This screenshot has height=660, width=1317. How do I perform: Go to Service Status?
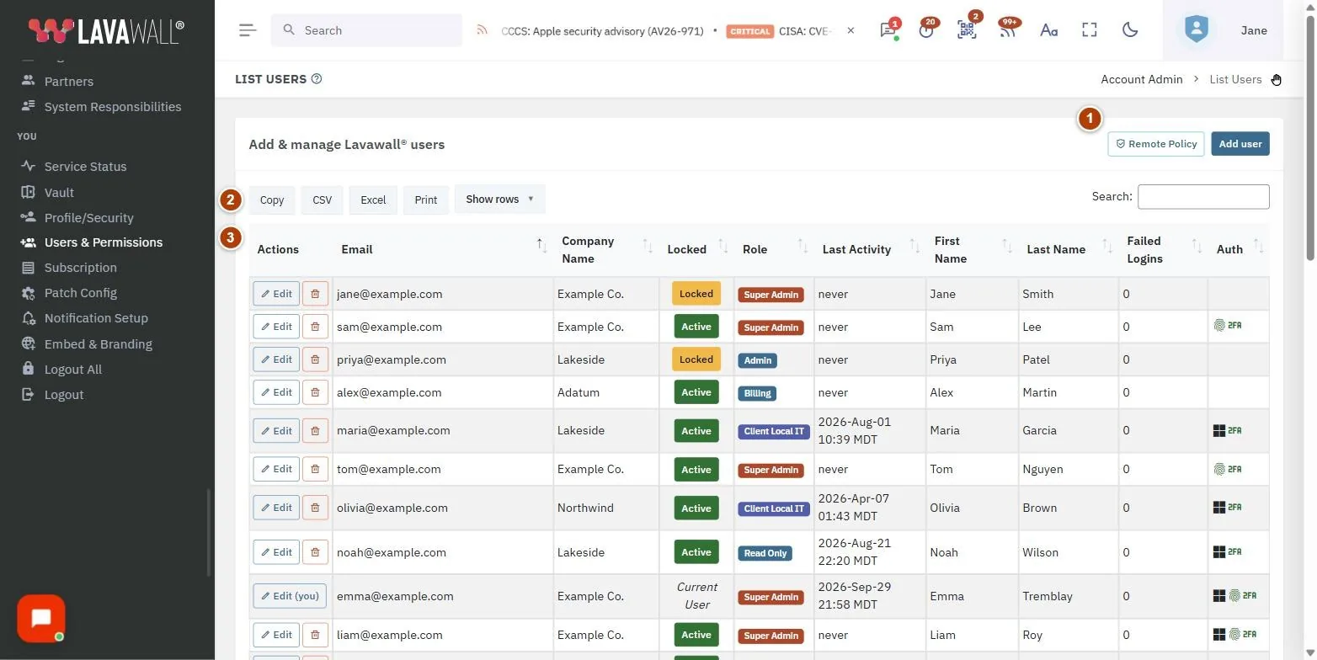click(85, 167)
